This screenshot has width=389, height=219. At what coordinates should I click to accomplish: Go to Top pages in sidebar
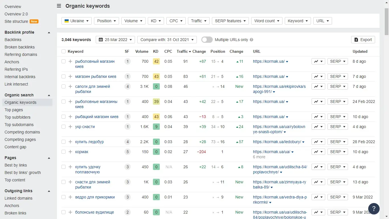(x=14, y=110)
